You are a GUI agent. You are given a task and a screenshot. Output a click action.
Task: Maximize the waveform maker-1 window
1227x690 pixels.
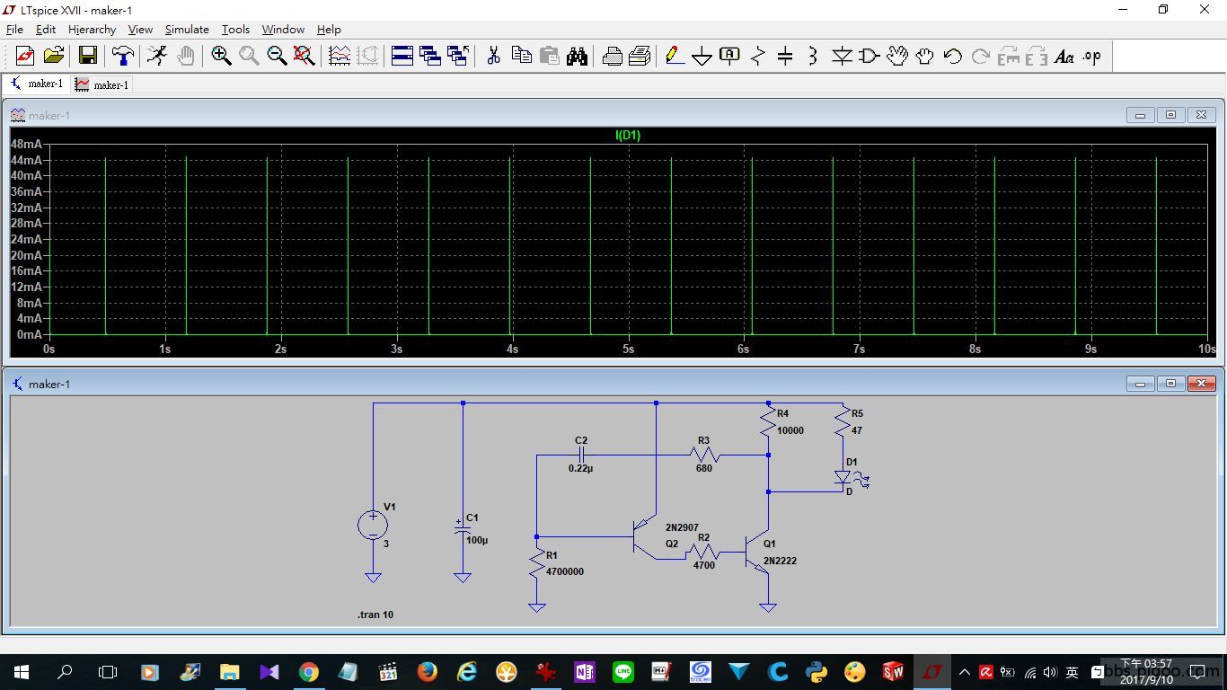point(1170,115)
